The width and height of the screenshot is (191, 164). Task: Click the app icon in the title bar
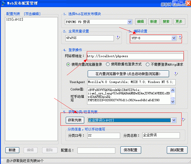point(3,3)
